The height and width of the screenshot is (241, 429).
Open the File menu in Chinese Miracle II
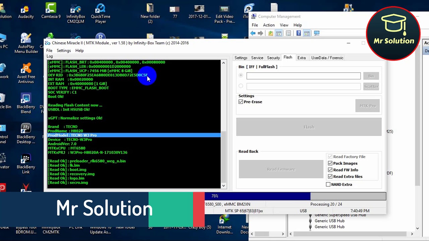coord(49,51)
